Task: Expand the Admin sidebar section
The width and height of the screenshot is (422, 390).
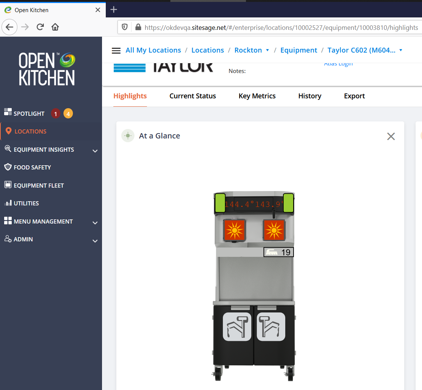Action: pyautogui.click(x=95, y=241)
